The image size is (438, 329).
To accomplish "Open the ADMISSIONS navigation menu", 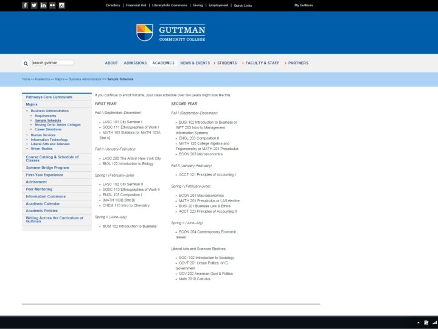I will coord(135,63).
